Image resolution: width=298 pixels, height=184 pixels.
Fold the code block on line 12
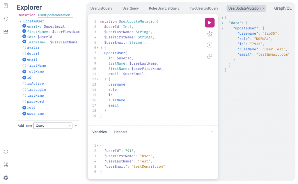pyautogui.click(x=98, y=79)
